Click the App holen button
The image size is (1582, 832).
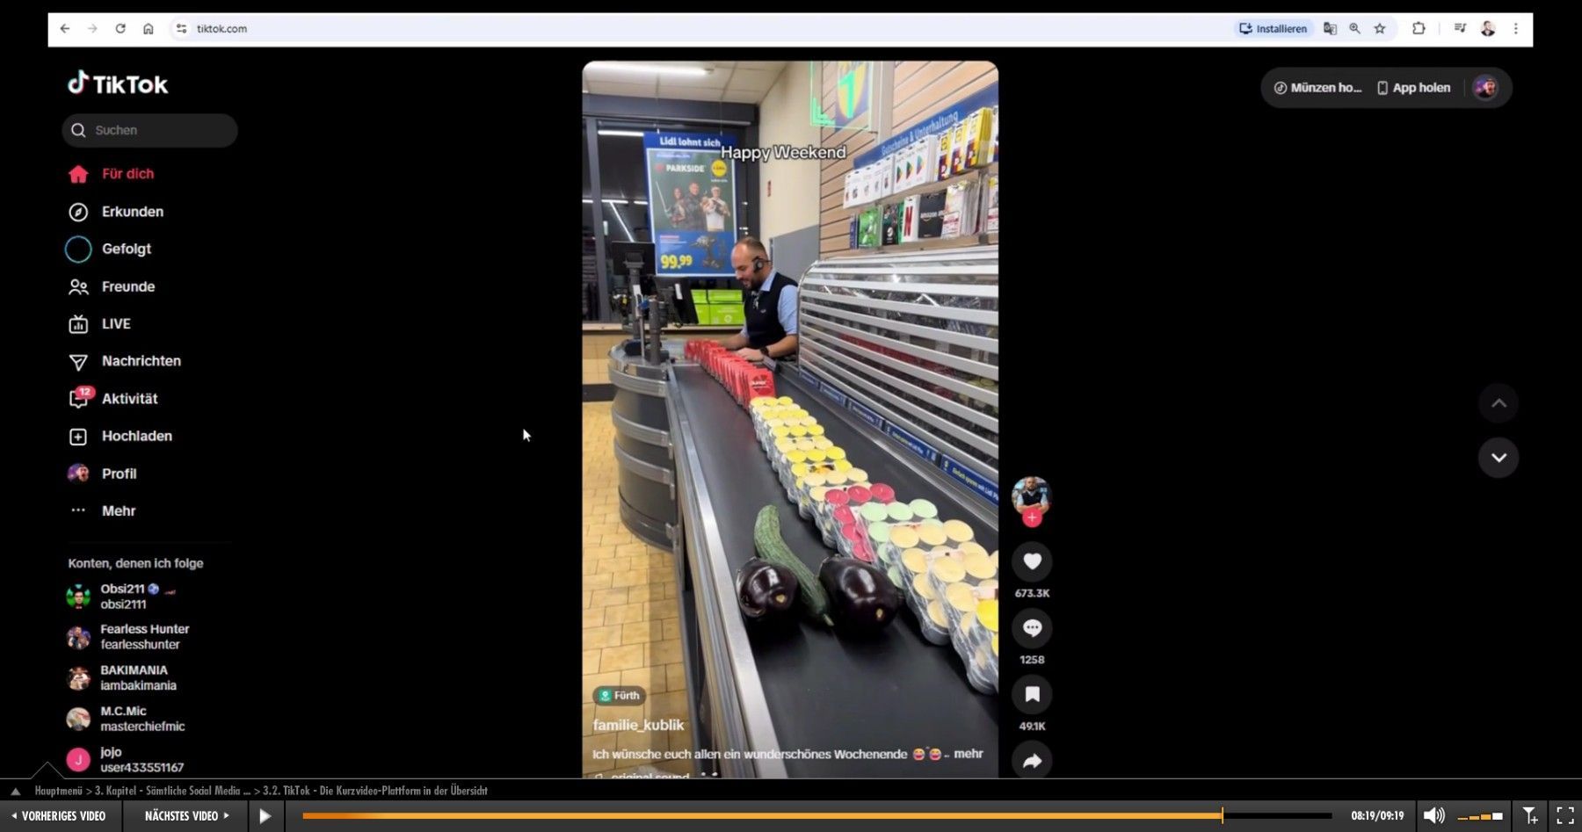1413,88
